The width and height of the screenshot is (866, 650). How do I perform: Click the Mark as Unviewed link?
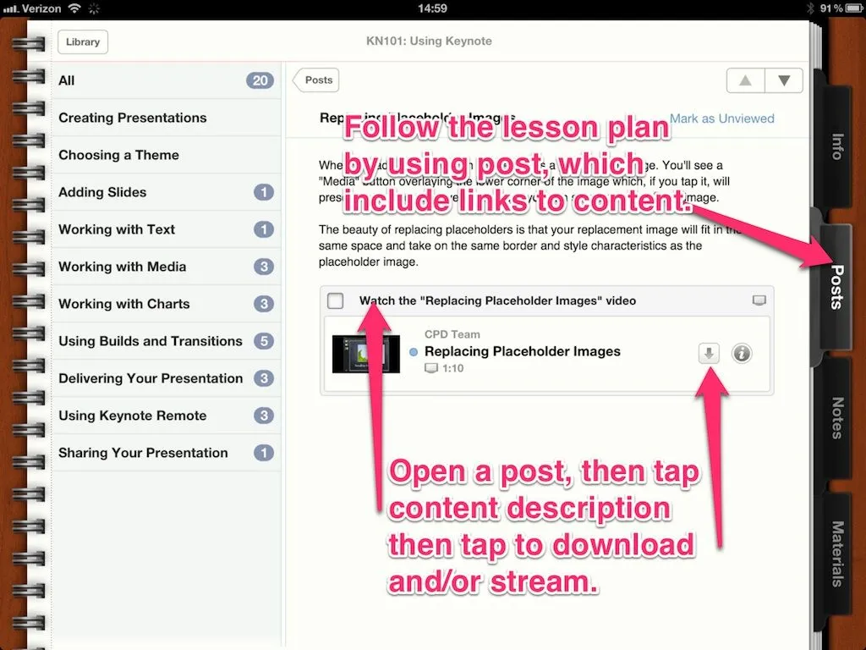pos(721,118)
